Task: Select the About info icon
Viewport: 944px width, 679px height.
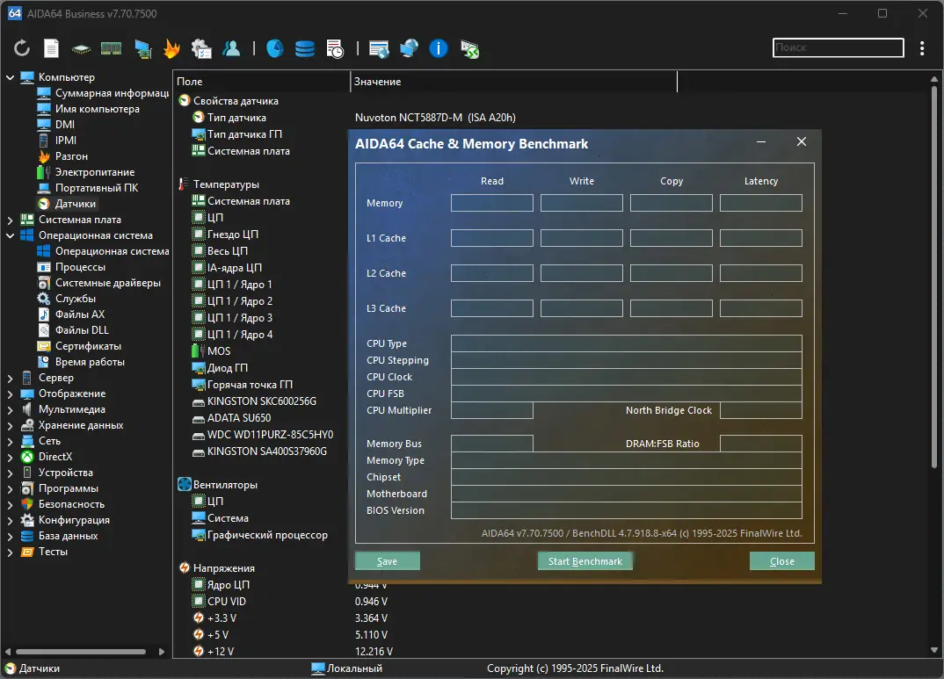Action: [x=438, y=48]
